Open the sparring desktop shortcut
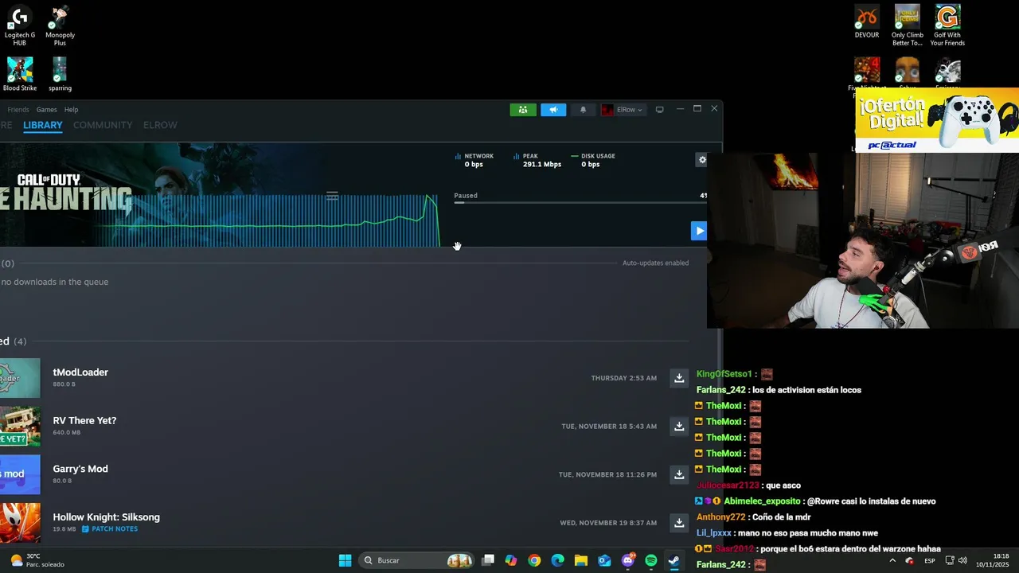Viewport: 1019px width, 573px height. (60, 74)
